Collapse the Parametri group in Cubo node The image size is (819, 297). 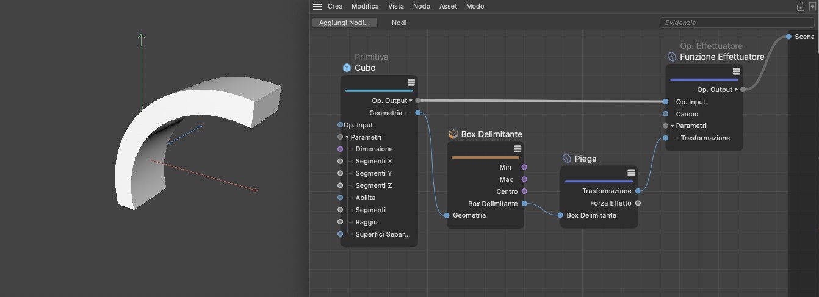(x=347, y=137)
